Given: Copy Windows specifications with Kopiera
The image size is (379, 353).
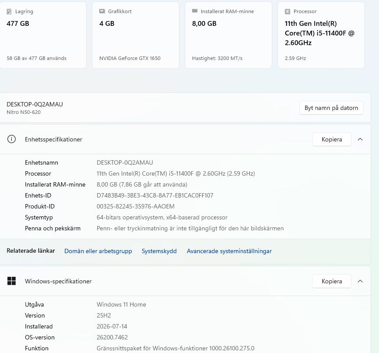Looking at the screenshot, I should coord(332,281).
